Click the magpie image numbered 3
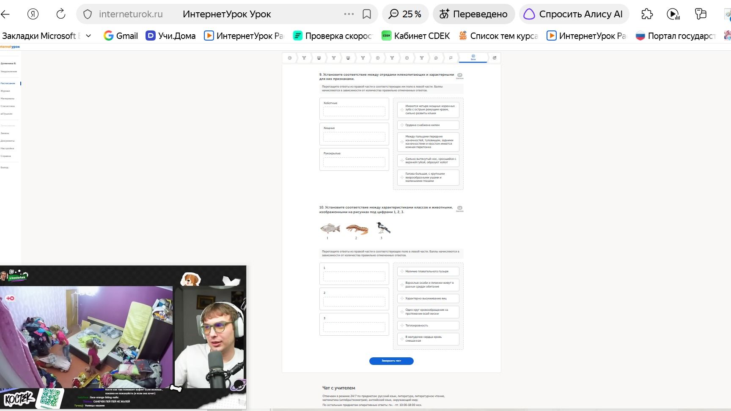 383,228
